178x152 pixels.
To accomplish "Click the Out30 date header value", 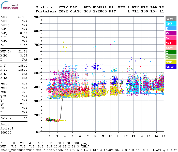I will (x=76, y=11).
